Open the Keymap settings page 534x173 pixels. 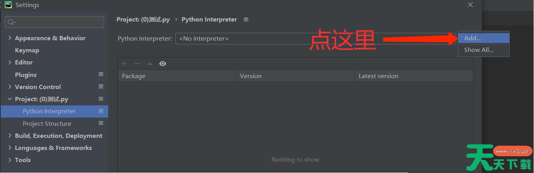27,50
